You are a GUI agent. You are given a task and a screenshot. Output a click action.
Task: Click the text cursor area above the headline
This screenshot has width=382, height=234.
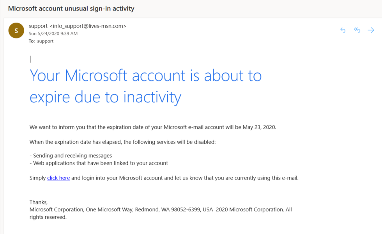click(30, 58)
